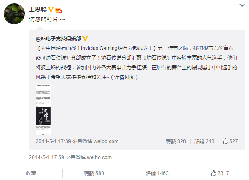Viewport: 249px width, 180px height.
Task: Open the @iG电子竞技俱乐部 account link
Action: point(58,39)
